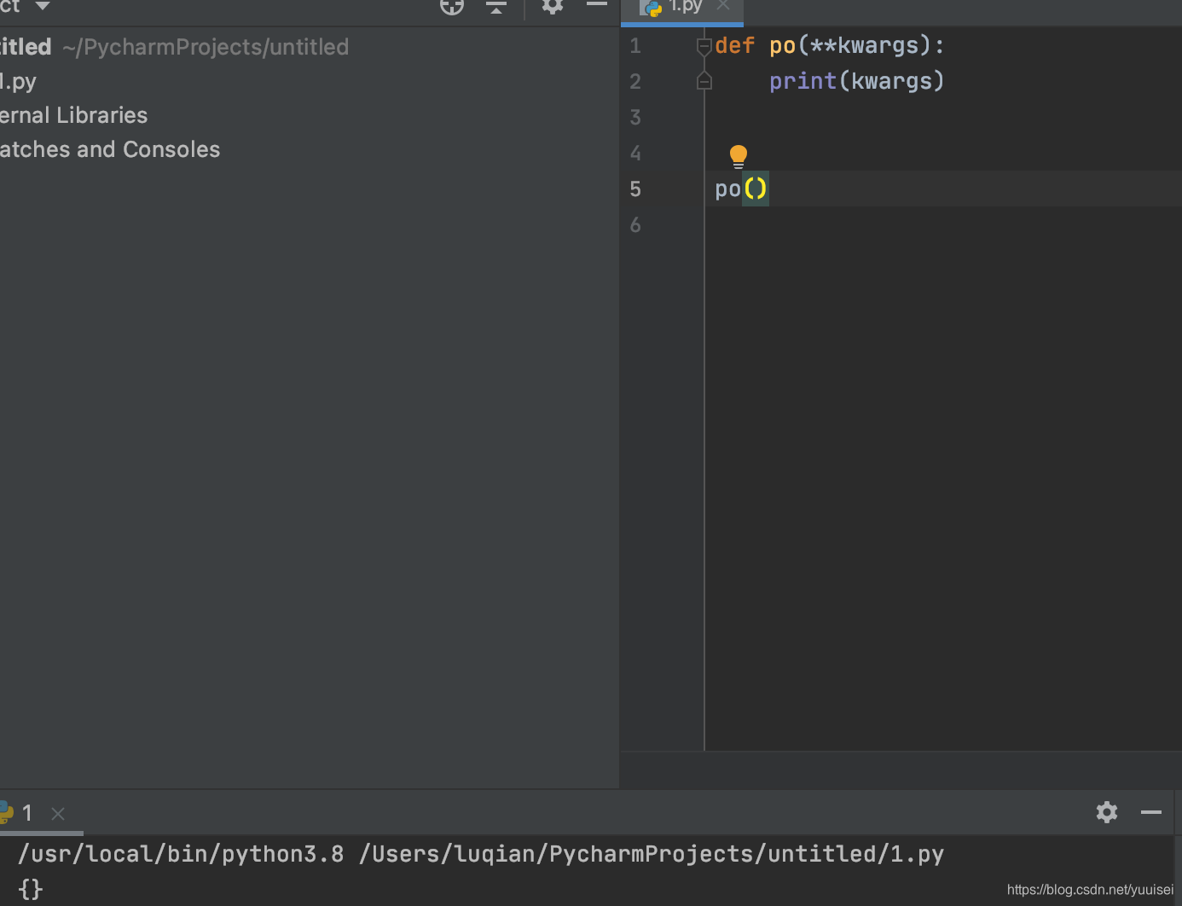Click line number 3 in gutter
This screenshot has height=906, width=1182.
tap(635, 117)
